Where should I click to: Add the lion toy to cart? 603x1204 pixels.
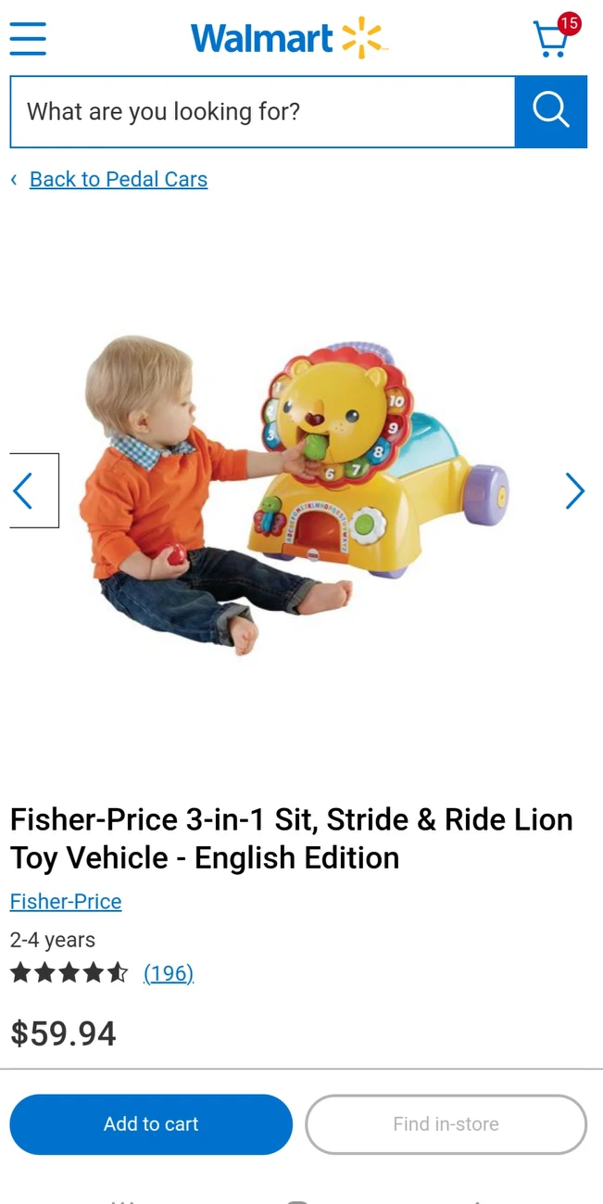coord(151,1124)
